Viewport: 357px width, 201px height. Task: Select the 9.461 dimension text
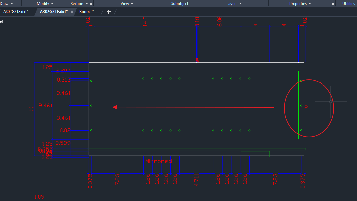pos(46,106)
